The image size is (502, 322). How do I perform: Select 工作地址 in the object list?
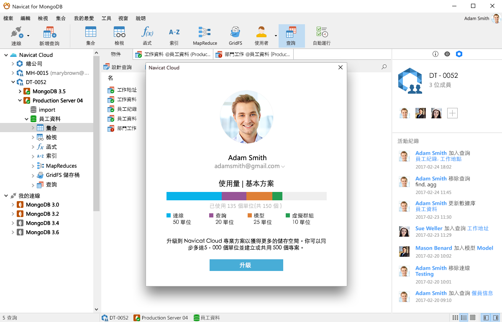pyautogui.click(x=122, y=90)
